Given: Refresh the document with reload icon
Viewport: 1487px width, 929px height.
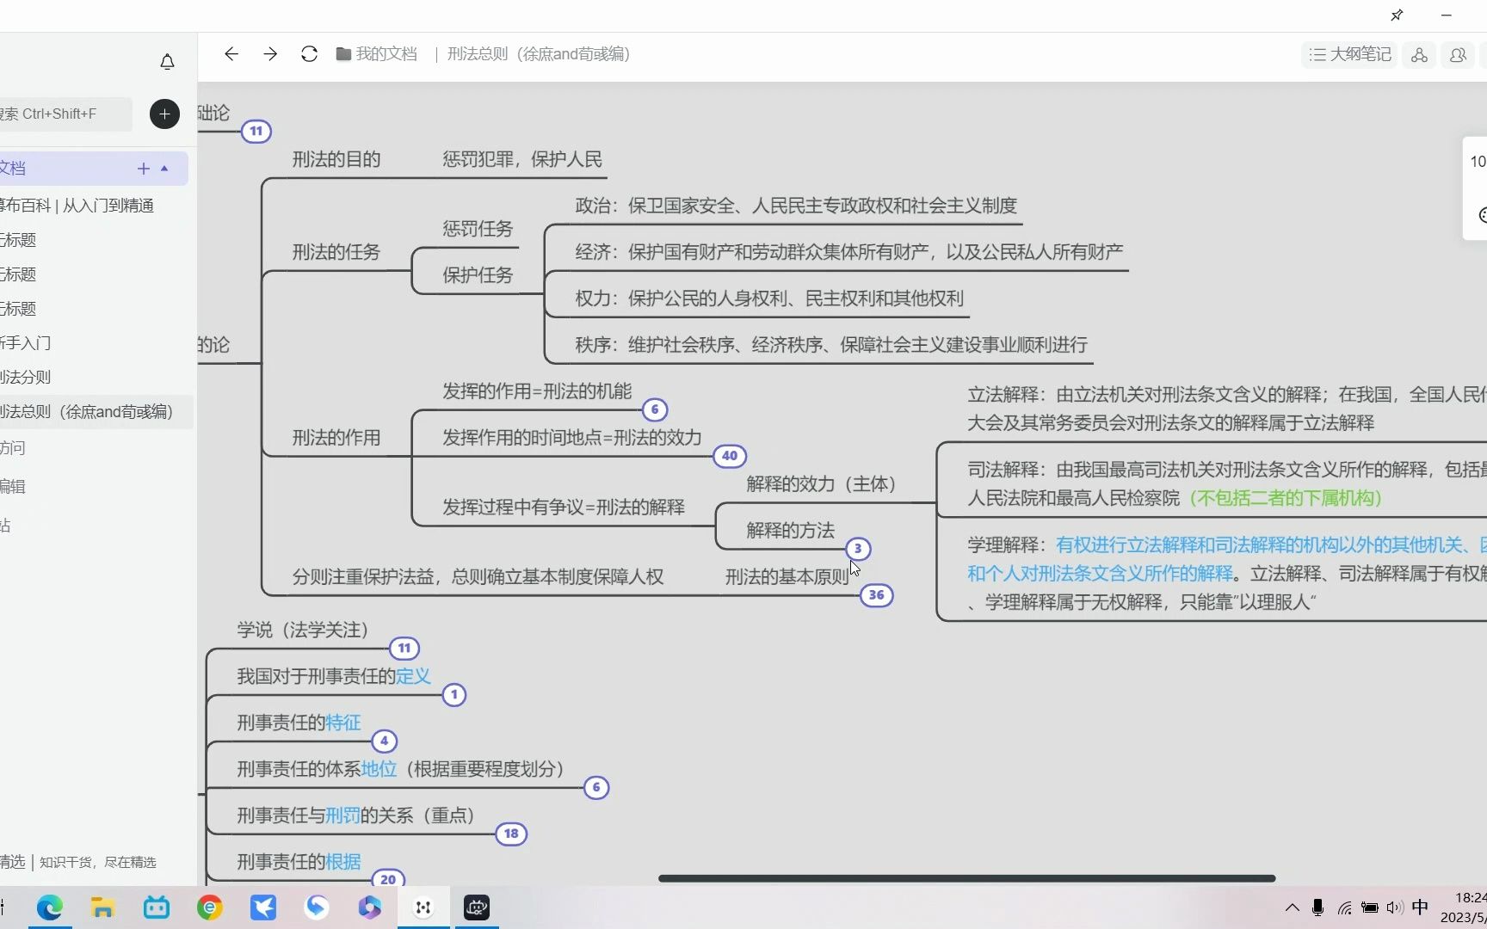Looking at the screenshot, I should (x=309, y=54).
